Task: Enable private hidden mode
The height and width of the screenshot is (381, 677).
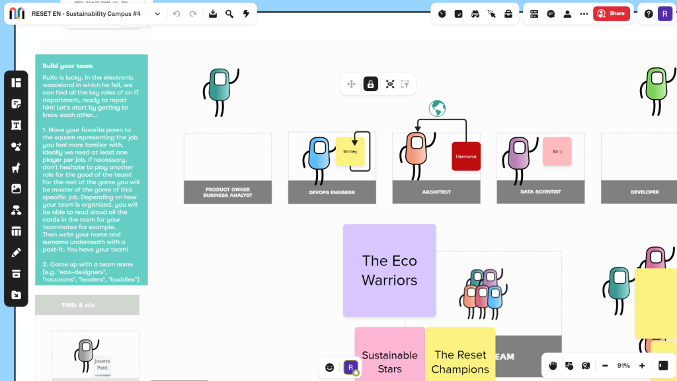Action: tap(475, 13)
